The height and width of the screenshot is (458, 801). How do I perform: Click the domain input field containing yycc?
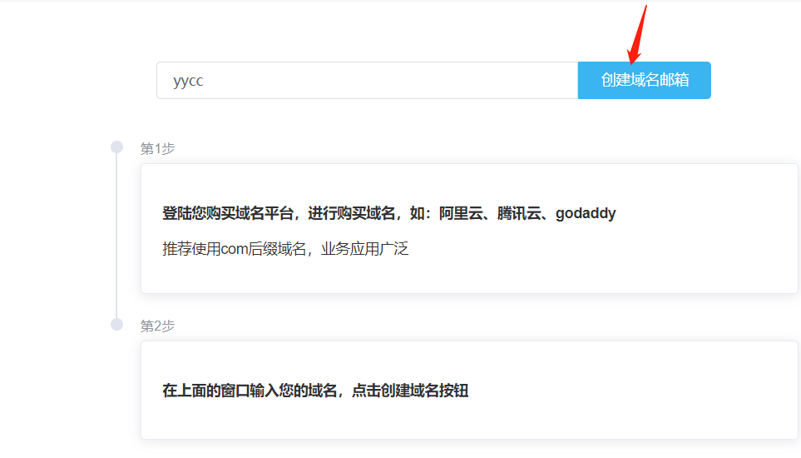pos(367,80)
